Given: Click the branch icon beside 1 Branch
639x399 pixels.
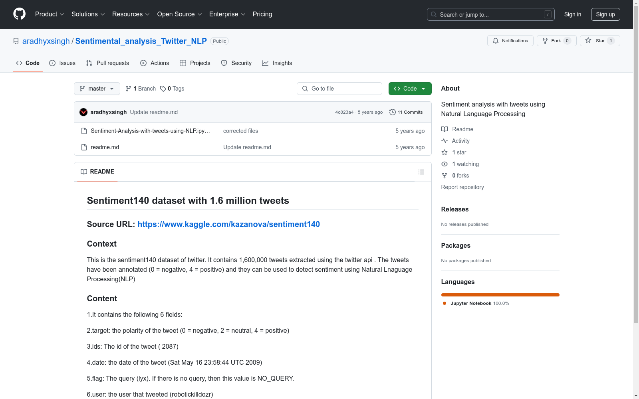Looking at the screenshot, I should [129, 89].
